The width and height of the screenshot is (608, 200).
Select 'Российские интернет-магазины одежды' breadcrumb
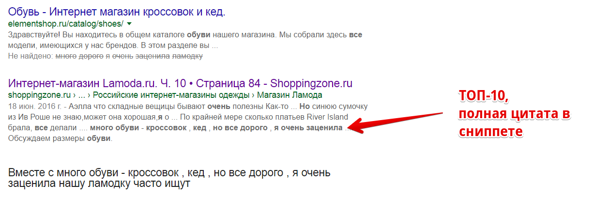(171, 95)
